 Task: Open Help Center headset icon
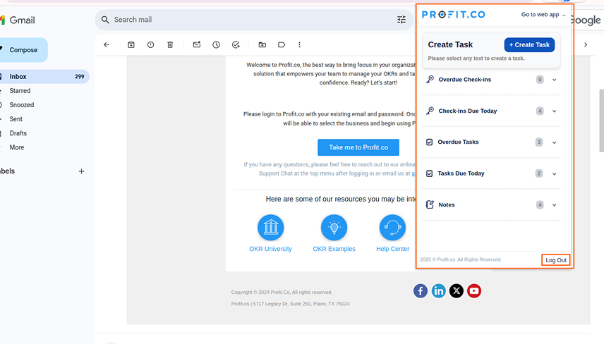coord(392,228)
